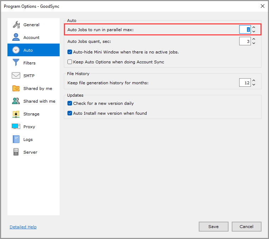Click the Proxy monitor icon
This screenshot has height=239, width=269.
[16, 126]
